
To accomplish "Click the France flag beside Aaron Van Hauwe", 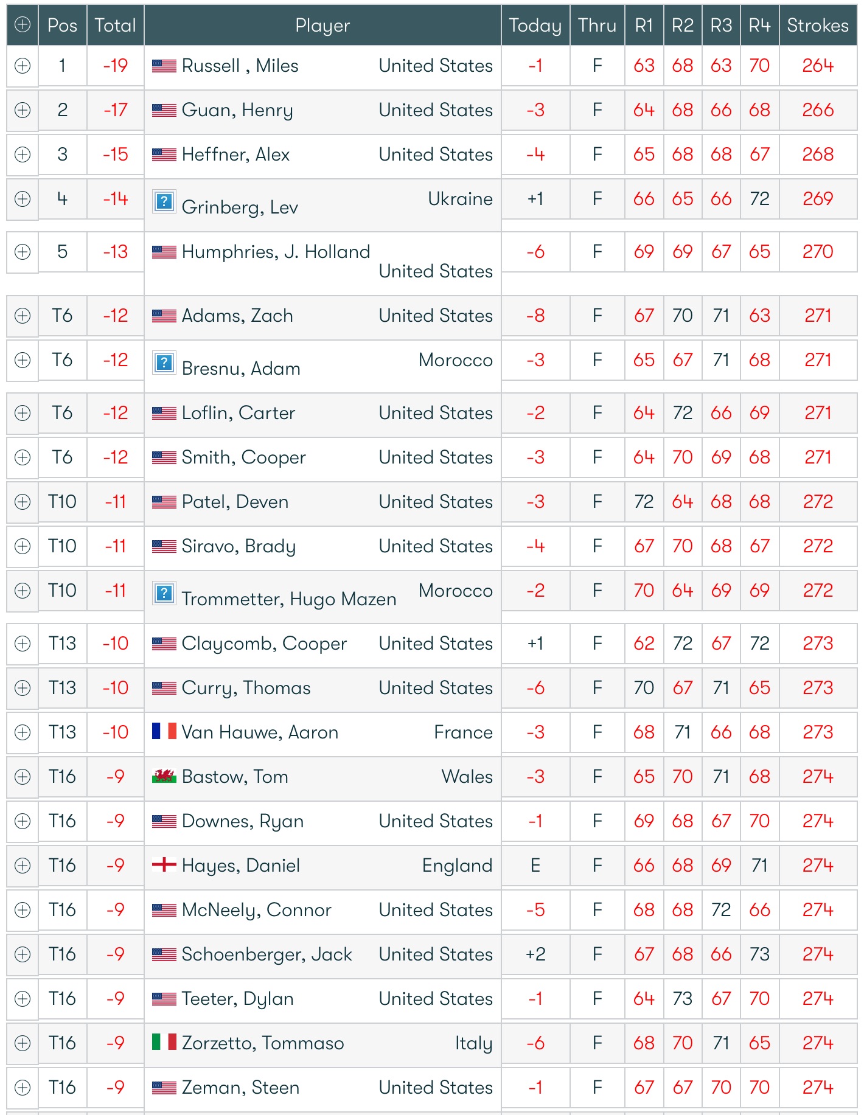I will click(164, 731).
